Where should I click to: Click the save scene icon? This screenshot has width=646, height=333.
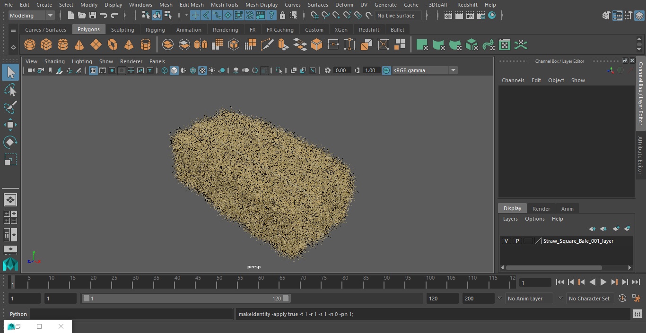93,16
